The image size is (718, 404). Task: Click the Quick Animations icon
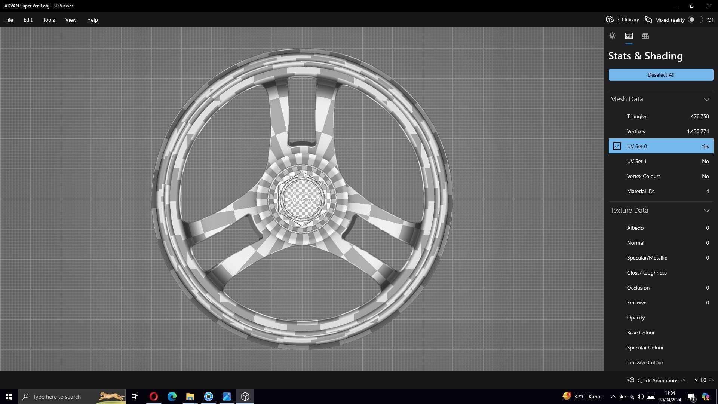click(x=631, y=380)
